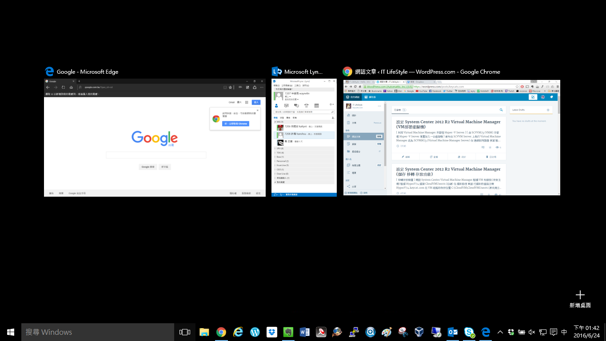Open the magnifier zoom tool taskbar icon

371,332
